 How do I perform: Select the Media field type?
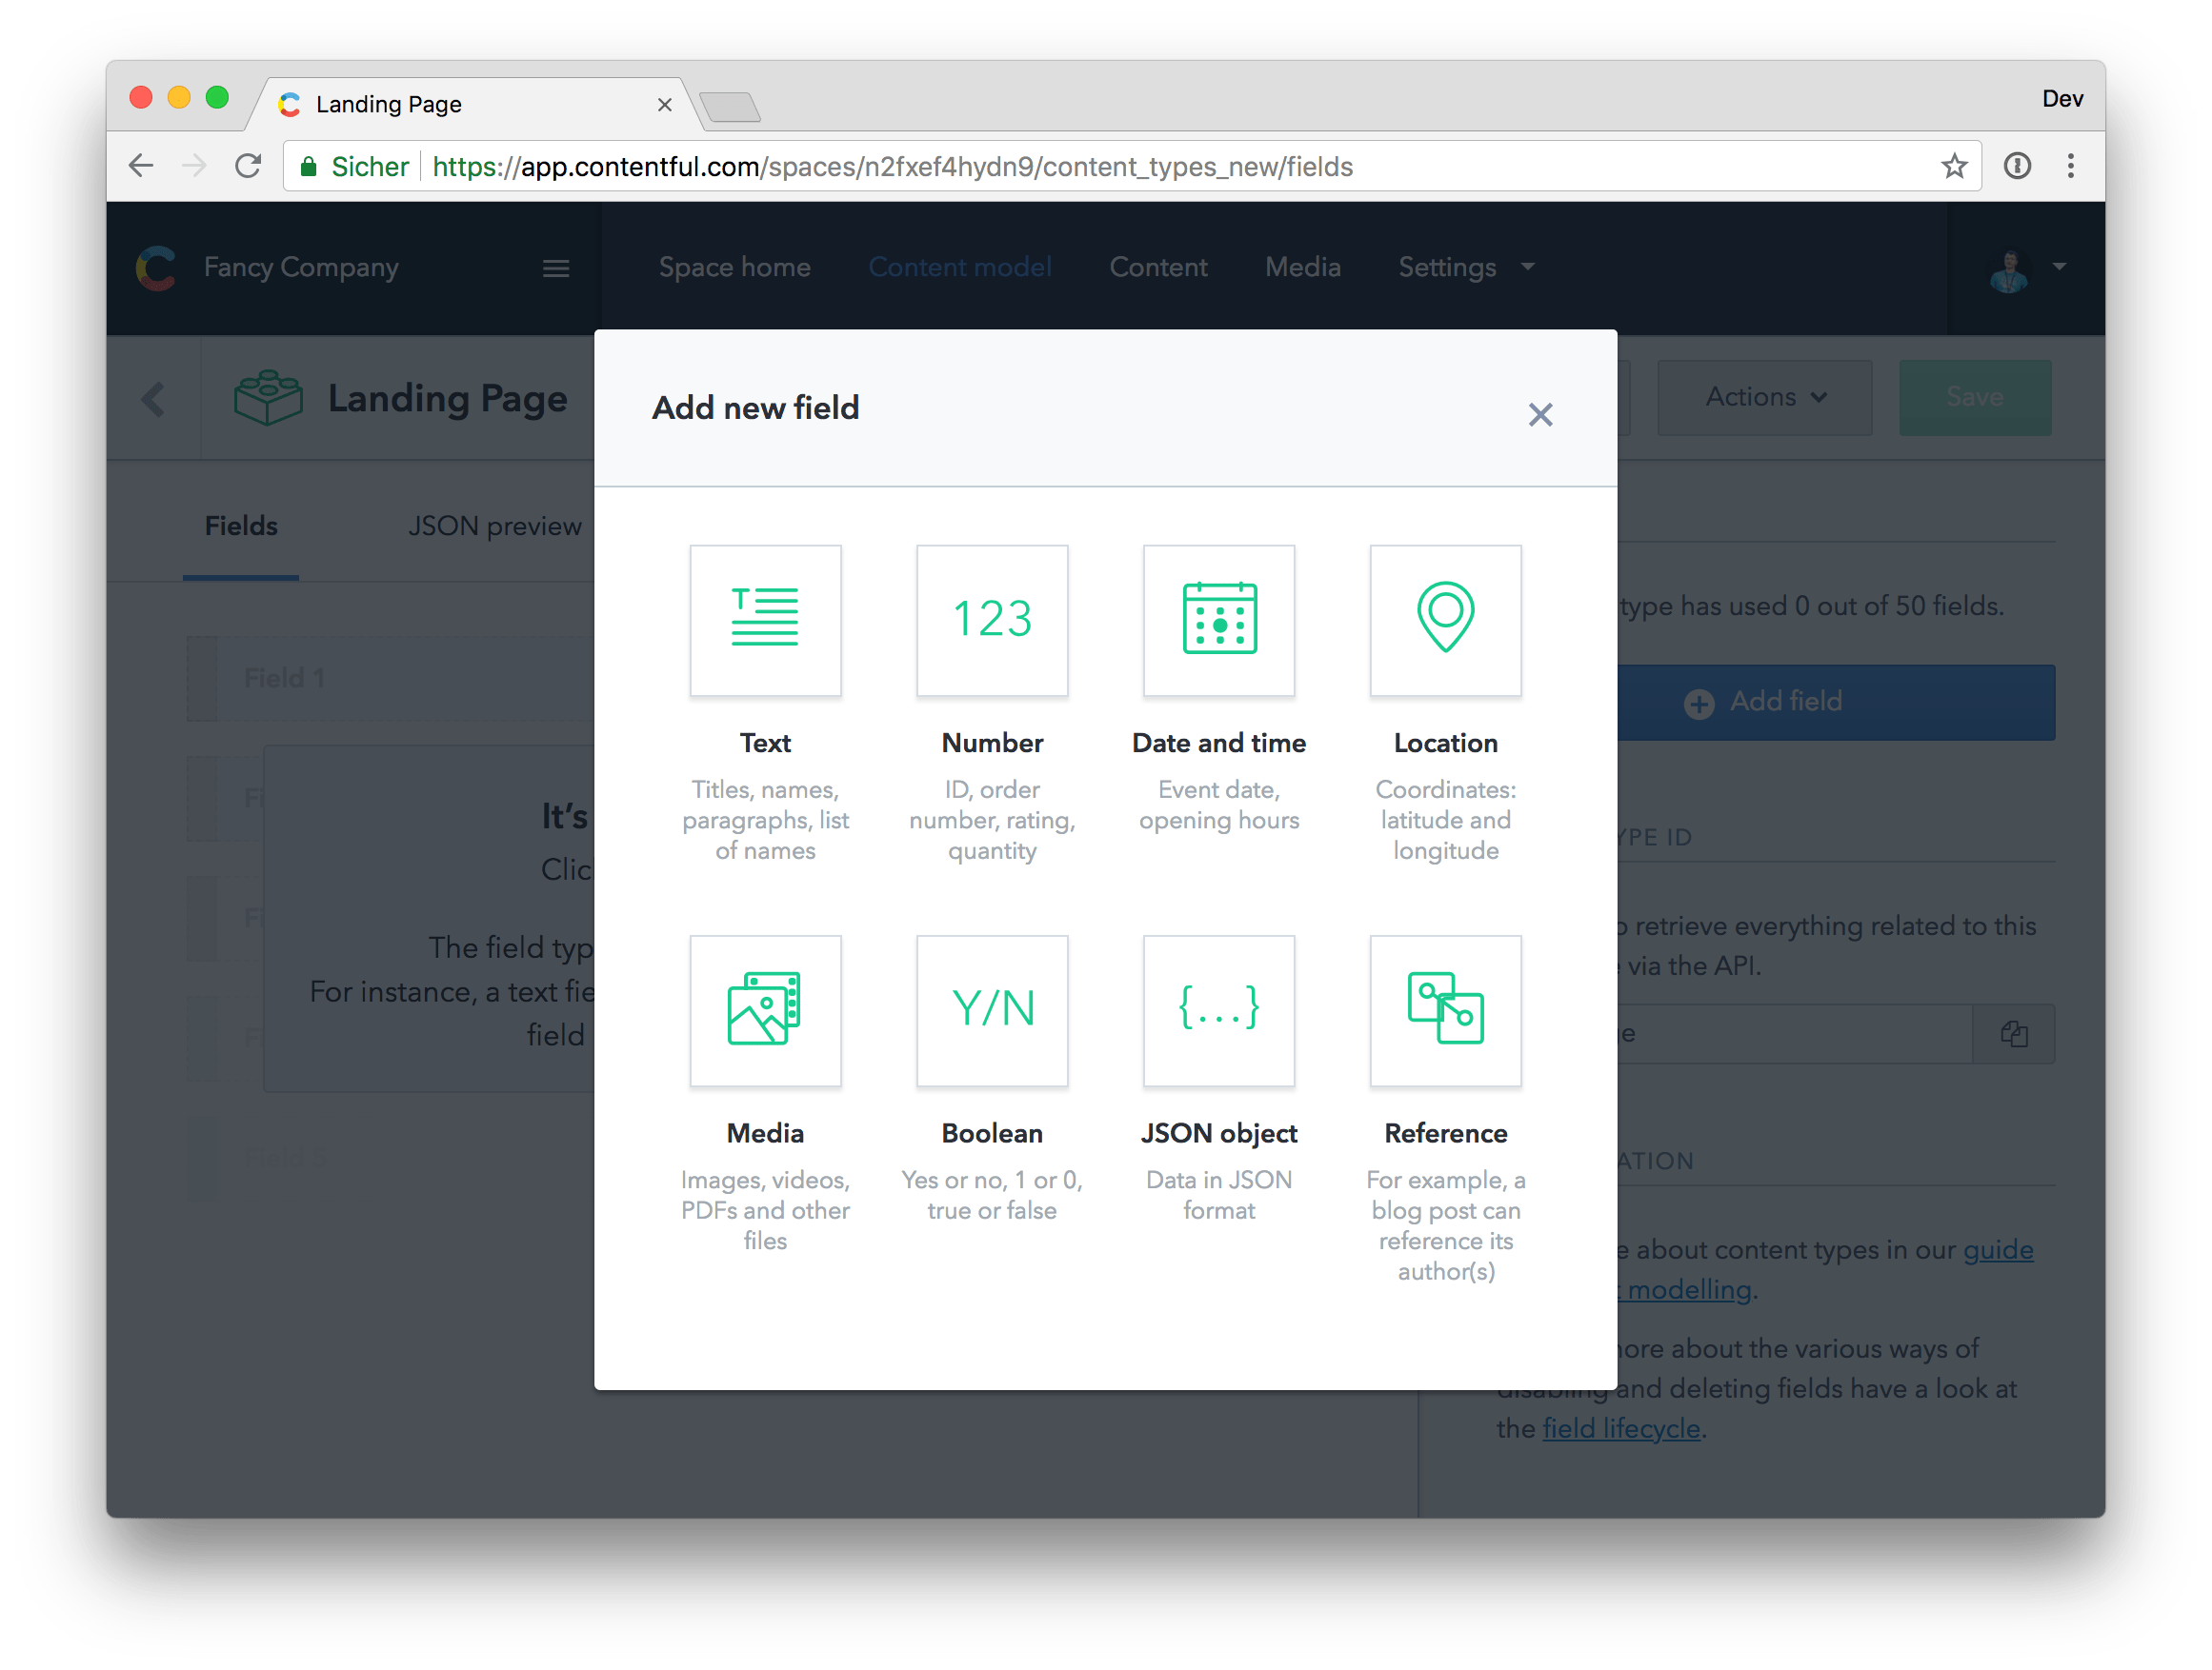pos(765,1011)
